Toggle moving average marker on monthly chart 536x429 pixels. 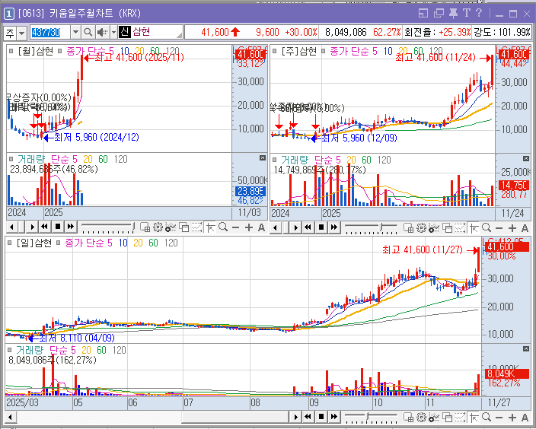pos(59,51)
